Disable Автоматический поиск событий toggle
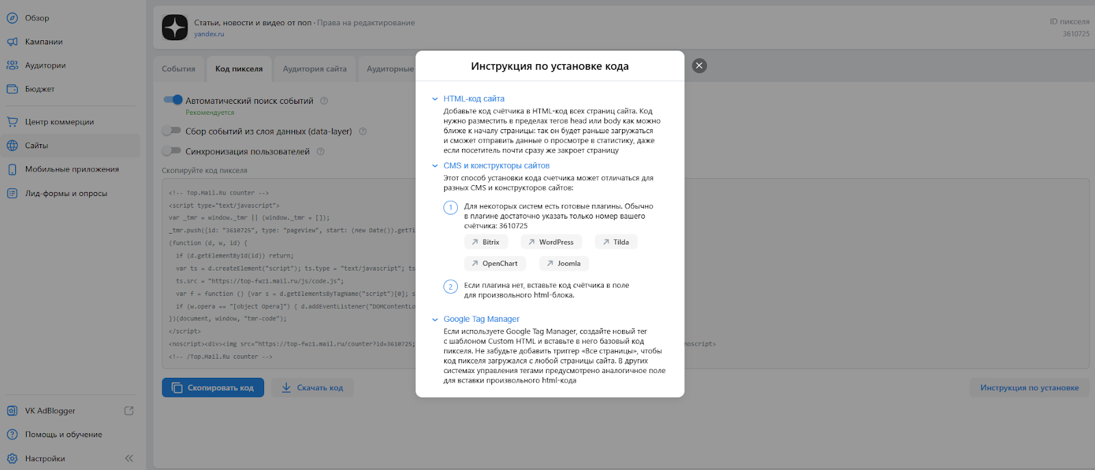This screenshot has height=470, width=1095. (172, 100)
